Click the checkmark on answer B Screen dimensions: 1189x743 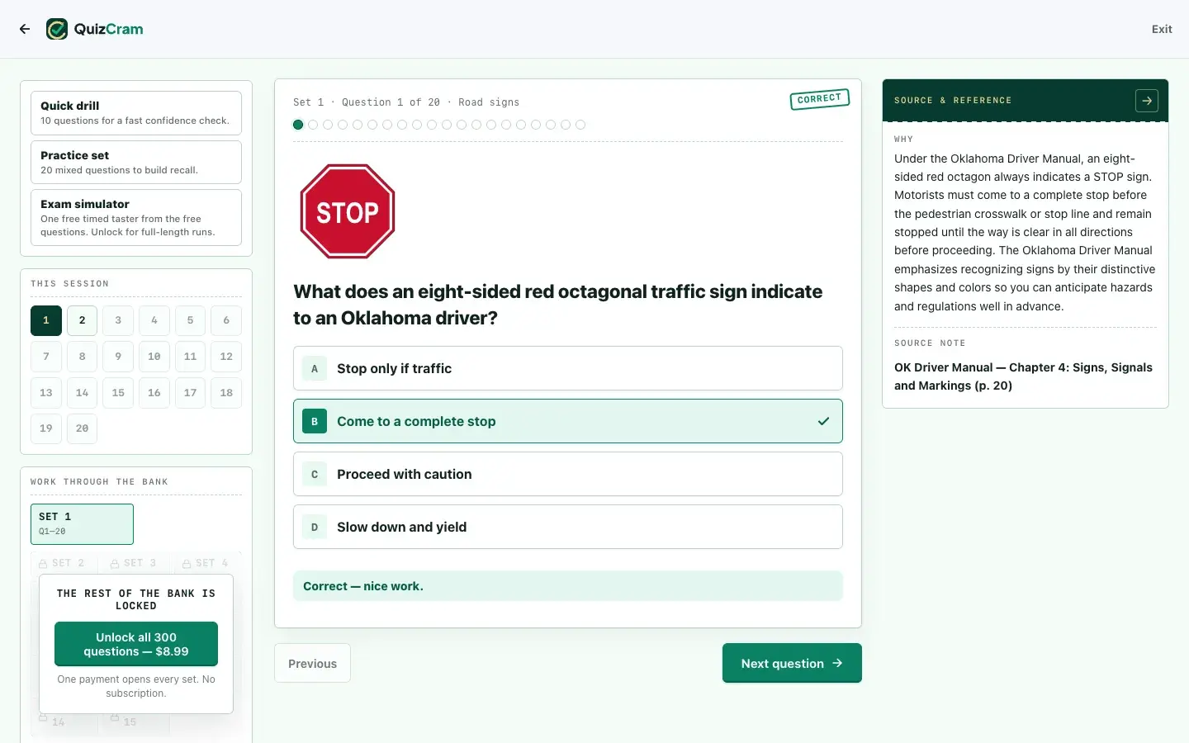pyautogui.click(x=823, y=421)
